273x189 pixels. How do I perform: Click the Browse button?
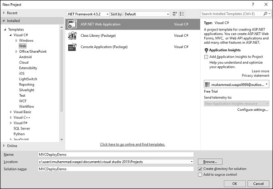210,162
